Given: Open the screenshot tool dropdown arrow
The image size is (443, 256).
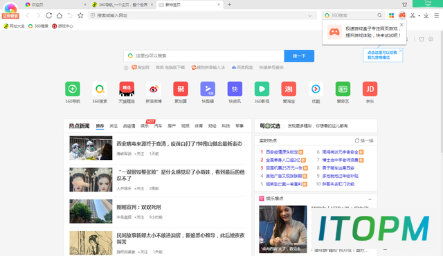Looking at the screenshot, I should [x=419, y=16].
